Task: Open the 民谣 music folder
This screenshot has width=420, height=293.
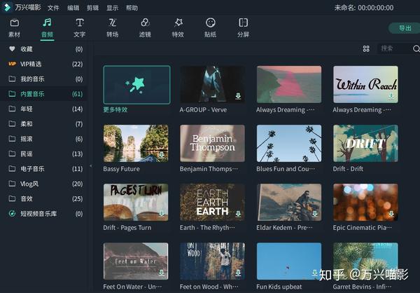Action: (43, 154)
